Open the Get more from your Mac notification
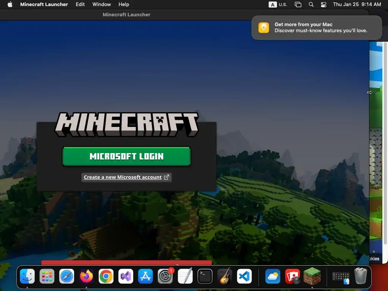The height and width of the screenshot is (291, 388). coord(317,27)
